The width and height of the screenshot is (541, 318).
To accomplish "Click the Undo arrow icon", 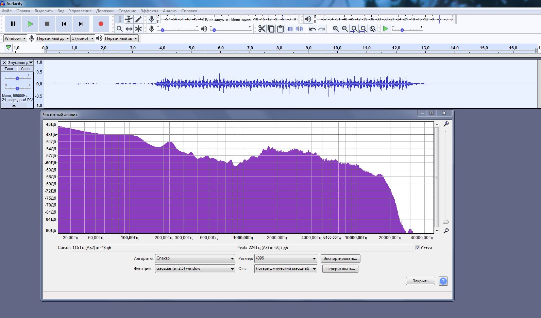I will point(312,29).
